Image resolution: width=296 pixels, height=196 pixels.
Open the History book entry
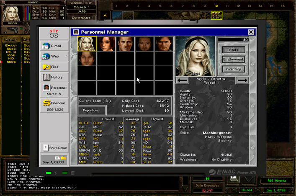[54, 77]
